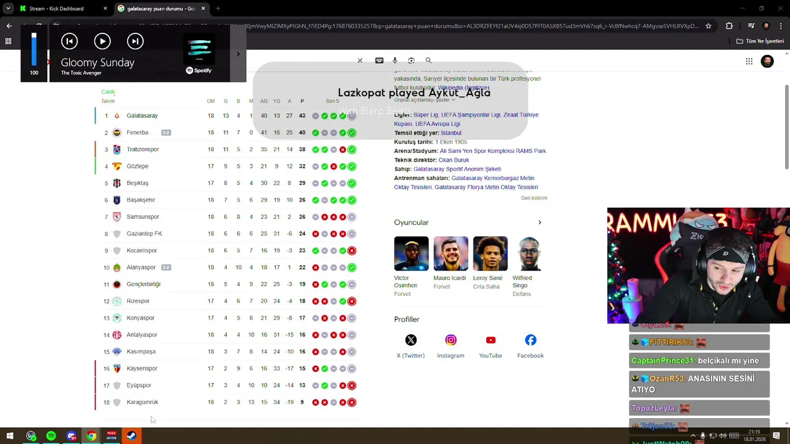
Task: Go back to previous page
Action: tap(9, 26)
